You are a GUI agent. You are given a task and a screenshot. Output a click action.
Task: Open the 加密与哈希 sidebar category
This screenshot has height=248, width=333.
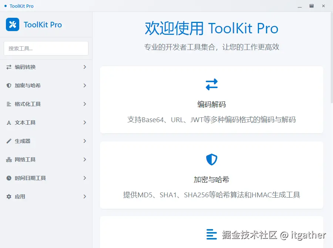(46, 86)
